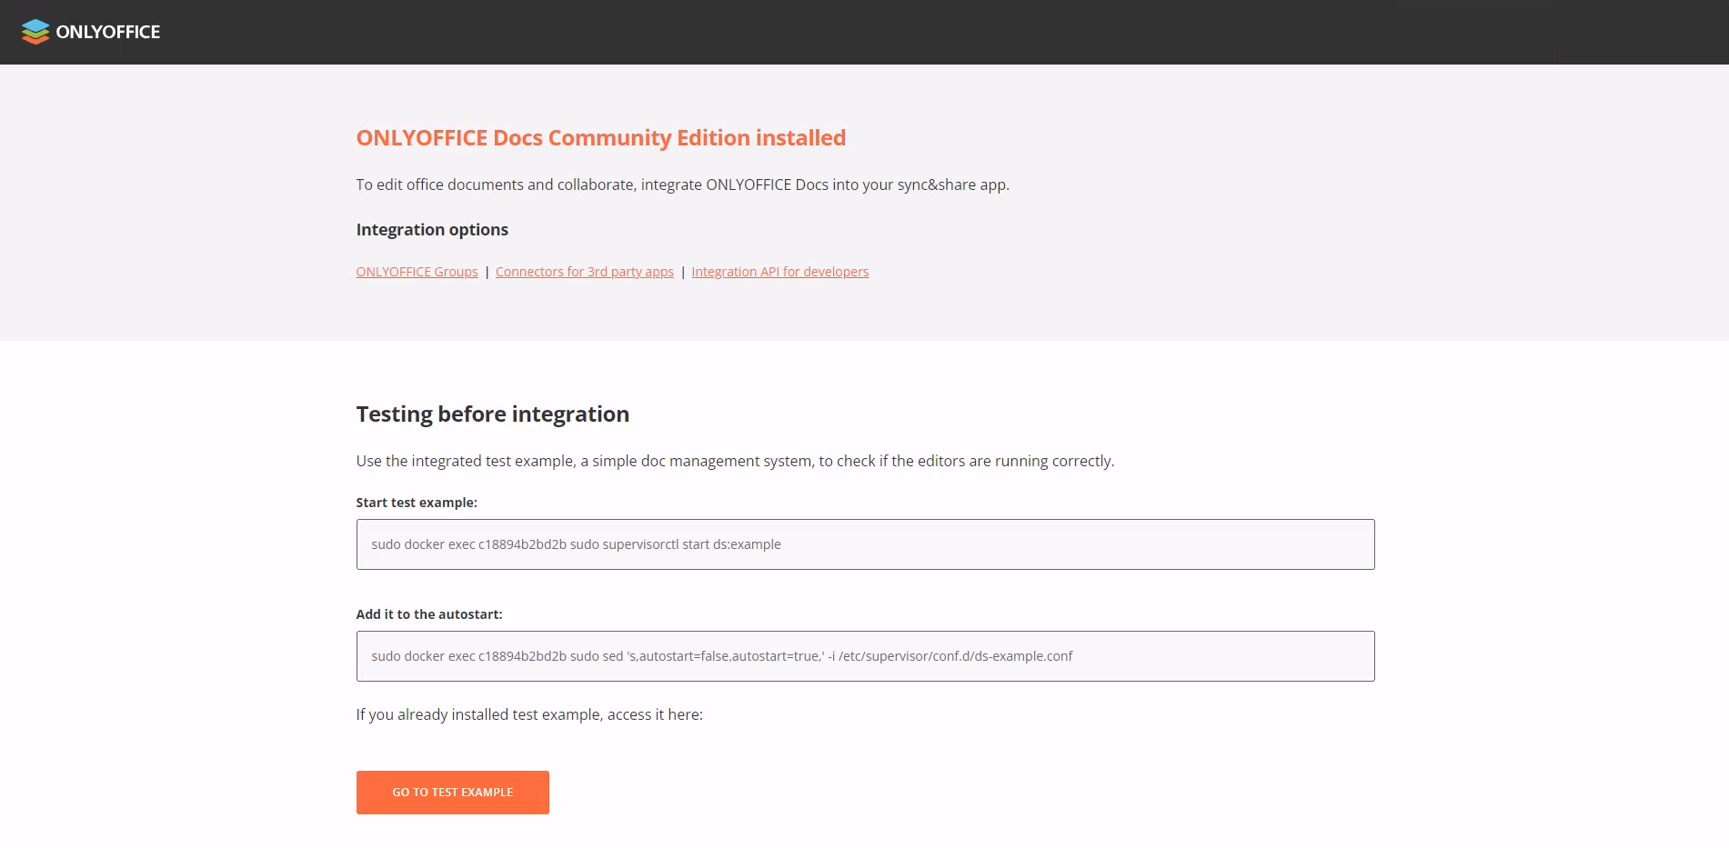Click inside the Start test example command field
Viewport: 1729px width, 848px height.
[x=864, y=544]
